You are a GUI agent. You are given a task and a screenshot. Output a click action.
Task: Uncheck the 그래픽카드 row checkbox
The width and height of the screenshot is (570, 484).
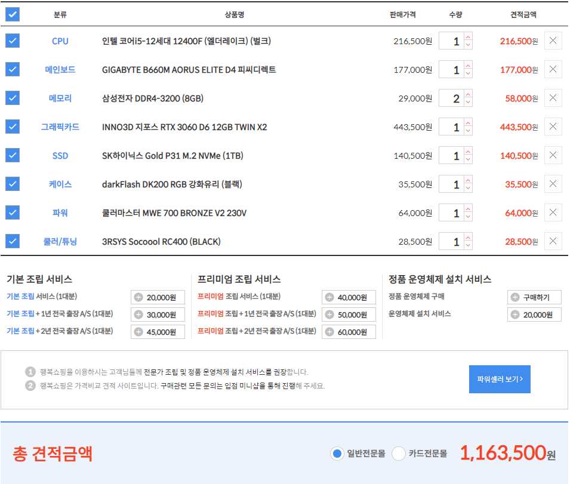coord(13,127)
